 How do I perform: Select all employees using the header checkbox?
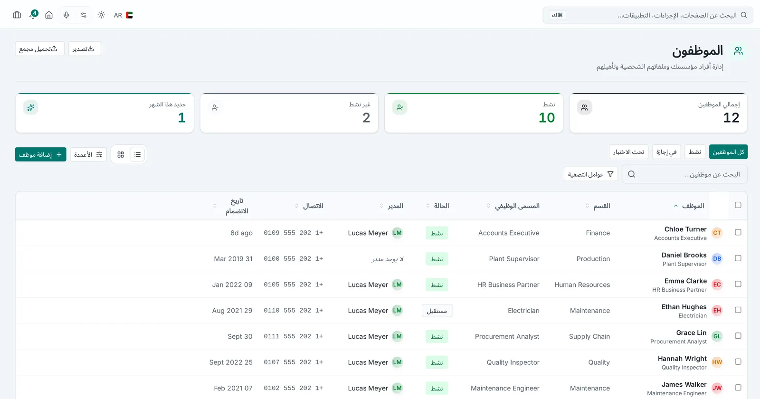[x=738, y=205]
